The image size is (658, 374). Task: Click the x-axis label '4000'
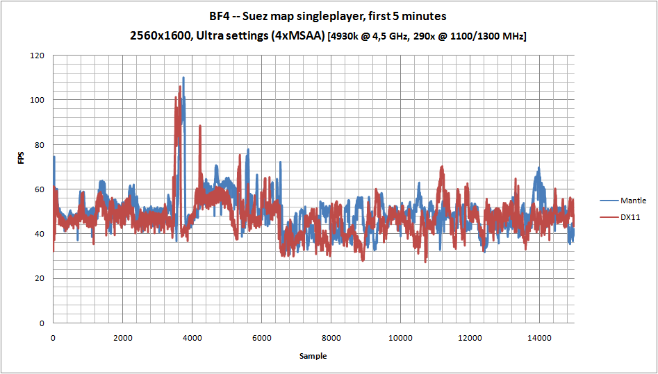pyautogui.click(x=192, y=338)
